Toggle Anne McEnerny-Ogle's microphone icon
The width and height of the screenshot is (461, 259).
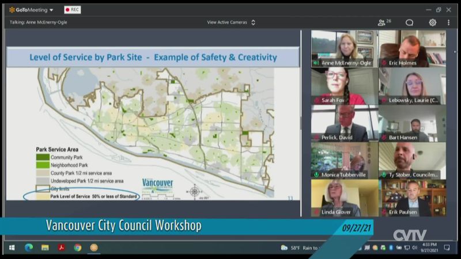316,63
